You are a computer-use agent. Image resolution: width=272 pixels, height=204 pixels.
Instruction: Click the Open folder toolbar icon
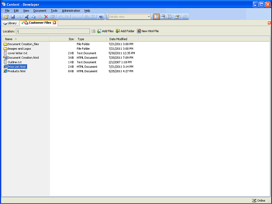point(6,17)
